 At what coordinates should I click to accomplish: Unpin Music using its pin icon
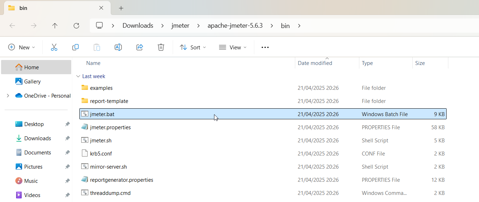pos(67,181)
